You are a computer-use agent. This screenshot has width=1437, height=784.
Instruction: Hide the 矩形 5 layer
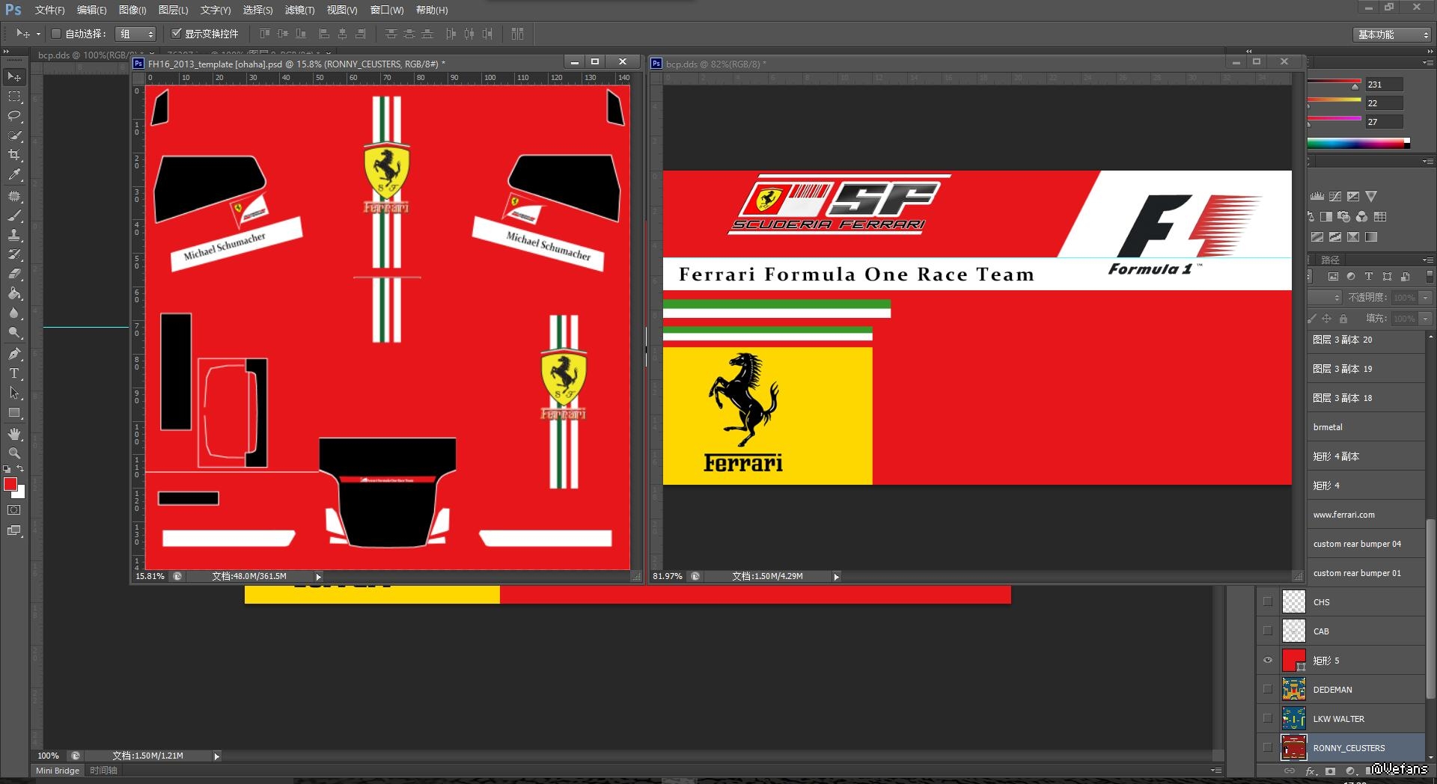[1267, 661]
